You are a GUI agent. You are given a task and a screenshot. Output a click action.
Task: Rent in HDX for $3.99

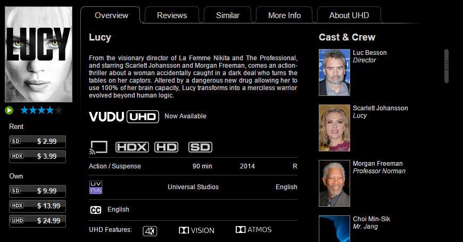pos(37,156)
